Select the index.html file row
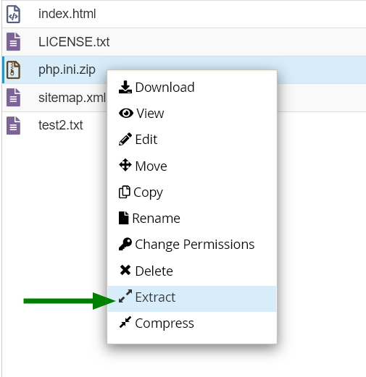This screenshot has height=377, width=366. pos(184,14)
